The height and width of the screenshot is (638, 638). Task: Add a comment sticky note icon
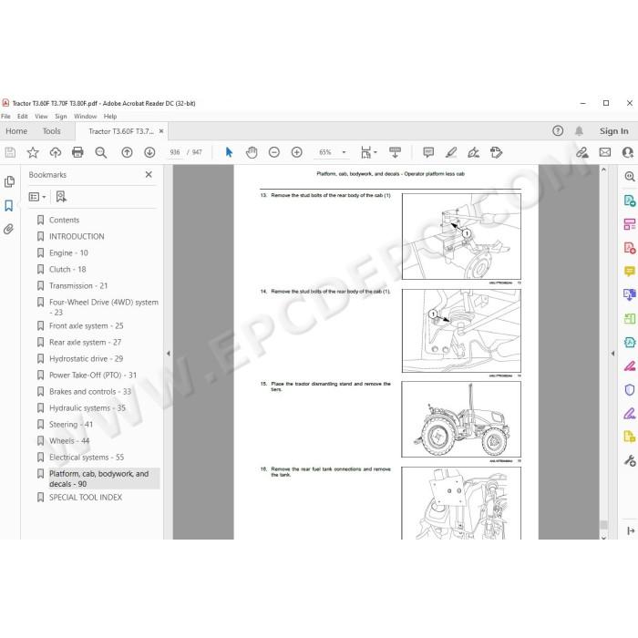tap(428, 152)
